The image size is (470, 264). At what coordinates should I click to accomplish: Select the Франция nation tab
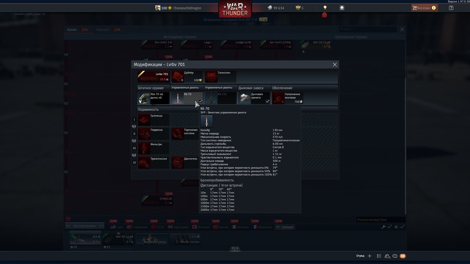(x=263, y=227)
